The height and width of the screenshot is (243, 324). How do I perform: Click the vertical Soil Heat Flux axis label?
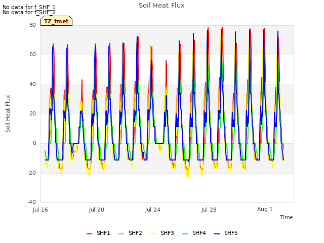tap(8, 113)
